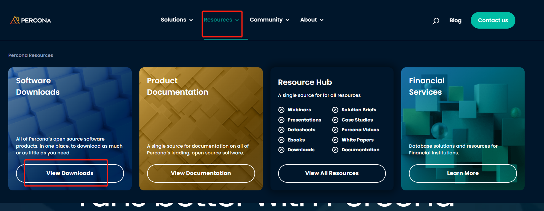Click the arrow icon beside Documentation
The image size is (544, 211).
335,150
